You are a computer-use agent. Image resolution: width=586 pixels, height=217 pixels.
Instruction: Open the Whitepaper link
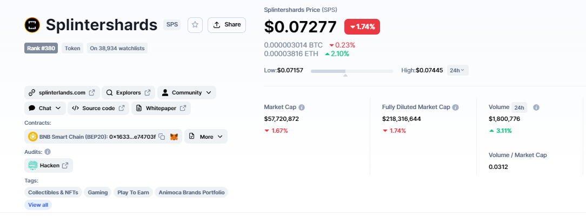(161, 108)
